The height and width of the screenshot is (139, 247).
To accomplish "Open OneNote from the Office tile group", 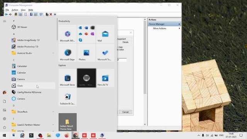I will [x=92, y=34].
